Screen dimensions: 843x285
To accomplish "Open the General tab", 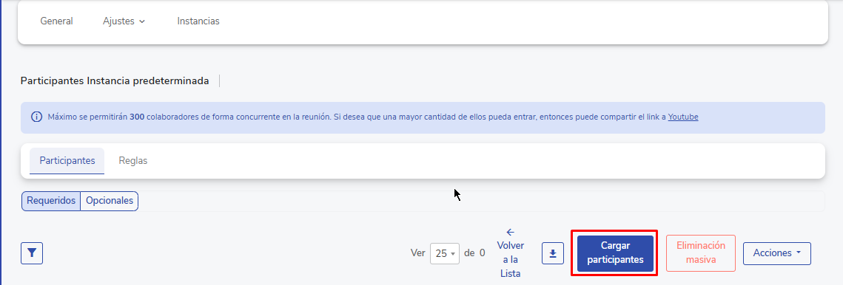I will click(x=56, y=21).
